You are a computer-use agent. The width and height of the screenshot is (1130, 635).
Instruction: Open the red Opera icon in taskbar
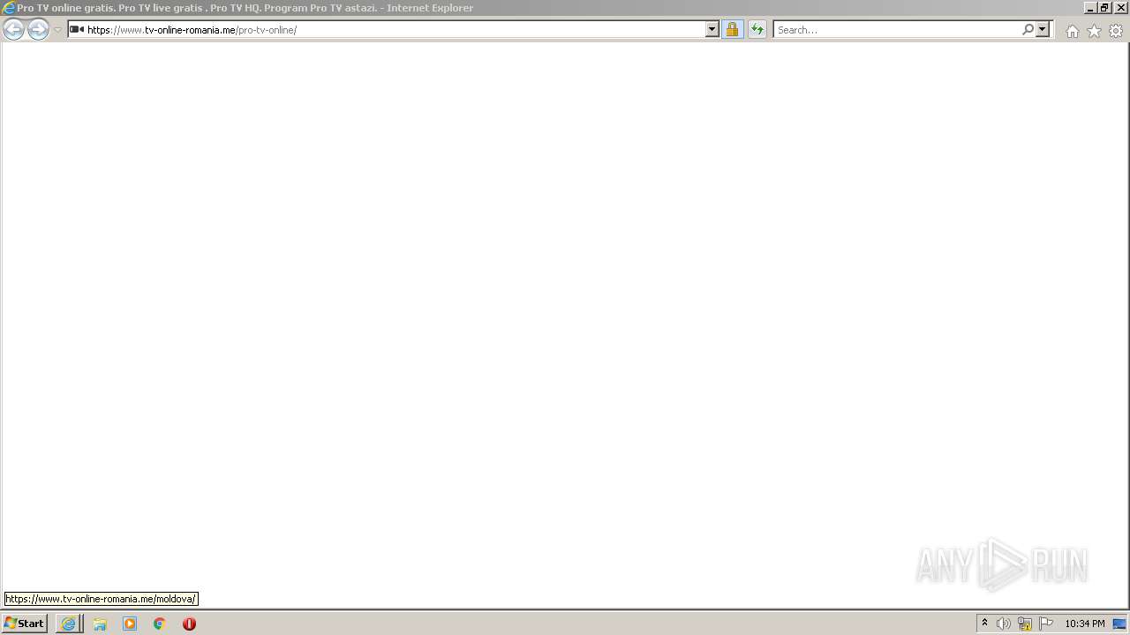(189, 624)
